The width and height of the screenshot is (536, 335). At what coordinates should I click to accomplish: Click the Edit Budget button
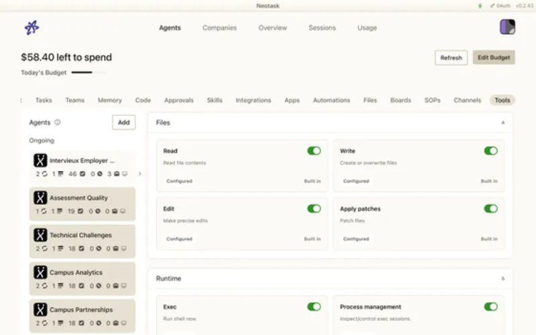pyautogui.click(x=494, y=58)
